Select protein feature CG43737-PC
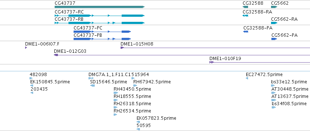Image resolution: width=310 pixels, height=131 pixels. [102, 32]
